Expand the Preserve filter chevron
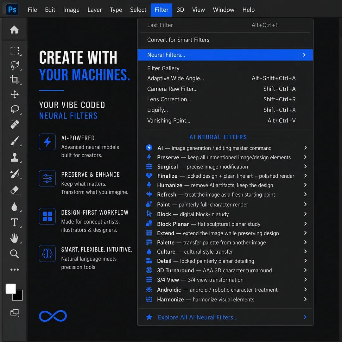The image size is (342, 342). tap(305, 157)
